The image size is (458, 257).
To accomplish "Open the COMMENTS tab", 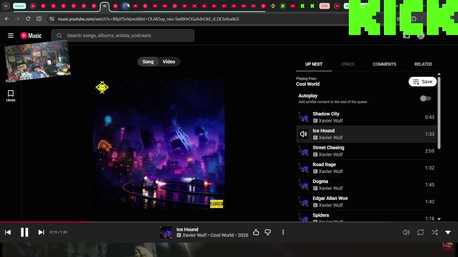I will point(384,64).
